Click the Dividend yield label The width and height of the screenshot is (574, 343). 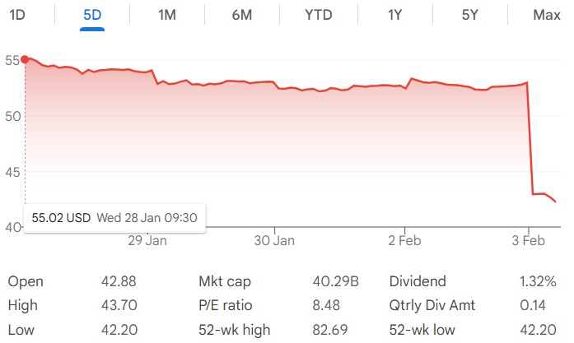click(x=418, y=281)
